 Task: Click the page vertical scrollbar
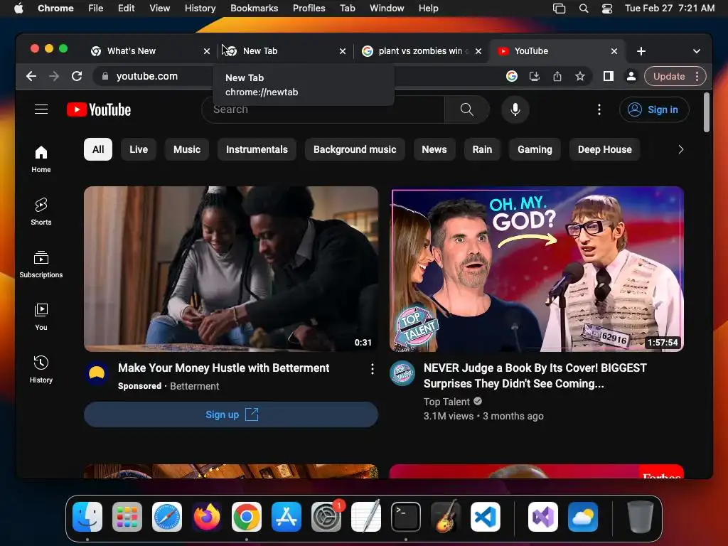coord(707,112)
